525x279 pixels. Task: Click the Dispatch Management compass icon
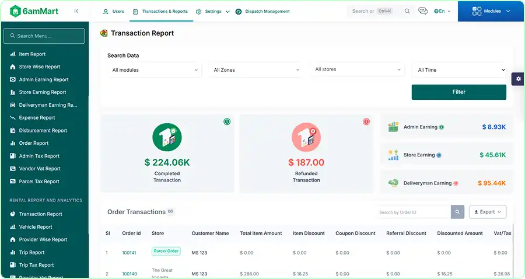pyautogui.click(x=239, y=12)
